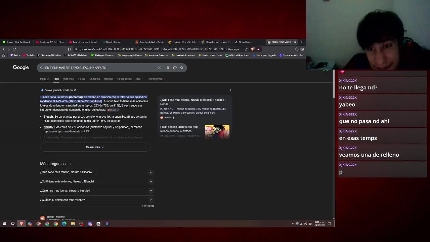Image resolution: width=430 pixels, height=242 pixels.
Task: Open a new browser tab
Action: 301,42
